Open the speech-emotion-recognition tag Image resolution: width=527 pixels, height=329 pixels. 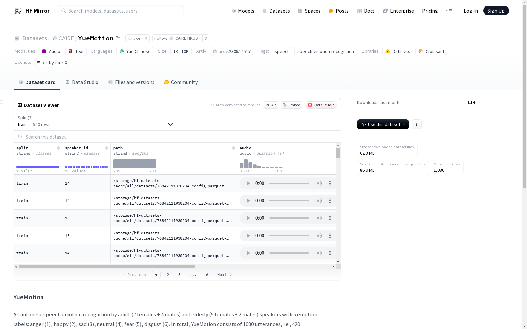click(326, 51)
